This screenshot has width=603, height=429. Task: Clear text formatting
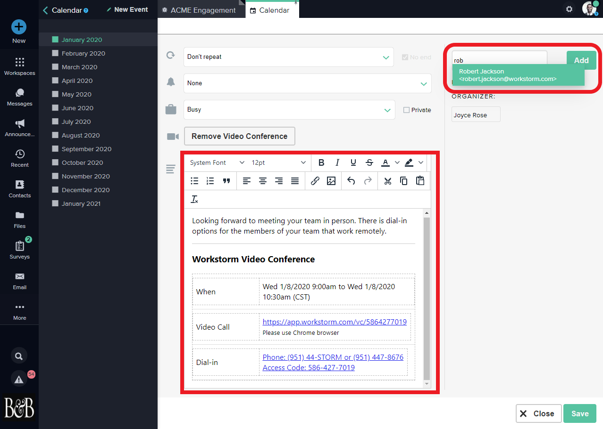coord(194,199)
